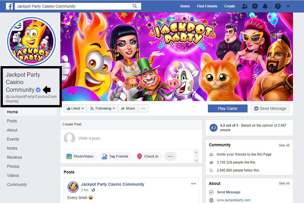Click the search magnifier button
Image resolution: width=304 pixels, height=203 pixels.
135,6
